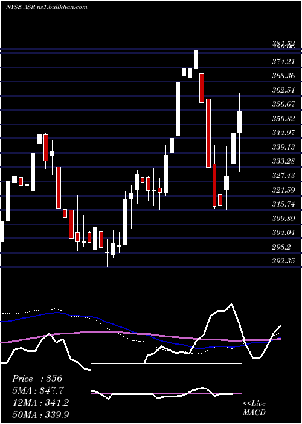Image resolution: width=302 pixels, height=424 pixels.
Task: Click the 362.51 price level label
Action: [283, 90]
